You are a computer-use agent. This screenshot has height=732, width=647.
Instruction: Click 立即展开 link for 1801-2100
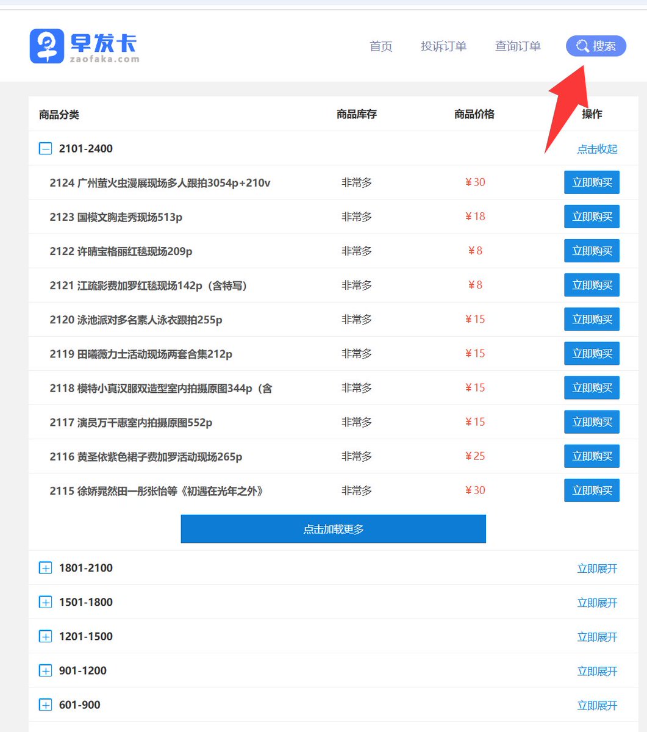pyautogui.click(x=597, y=569)
